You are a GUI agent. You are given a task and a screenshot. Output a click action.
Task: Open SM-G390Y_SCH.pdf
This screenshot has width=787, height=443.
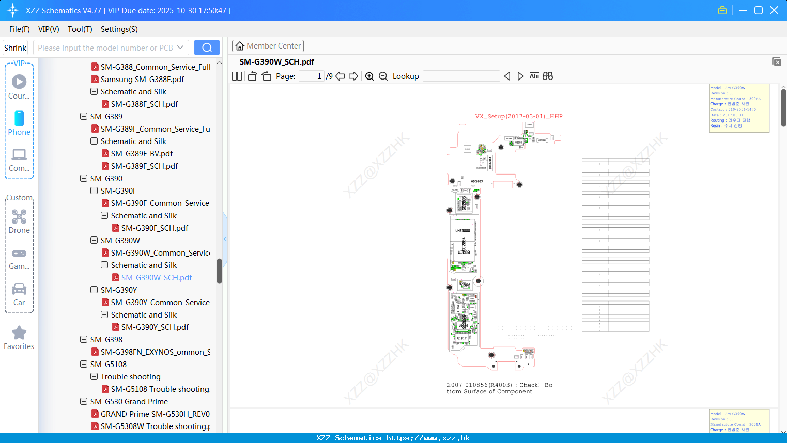(x=155, y=327)
